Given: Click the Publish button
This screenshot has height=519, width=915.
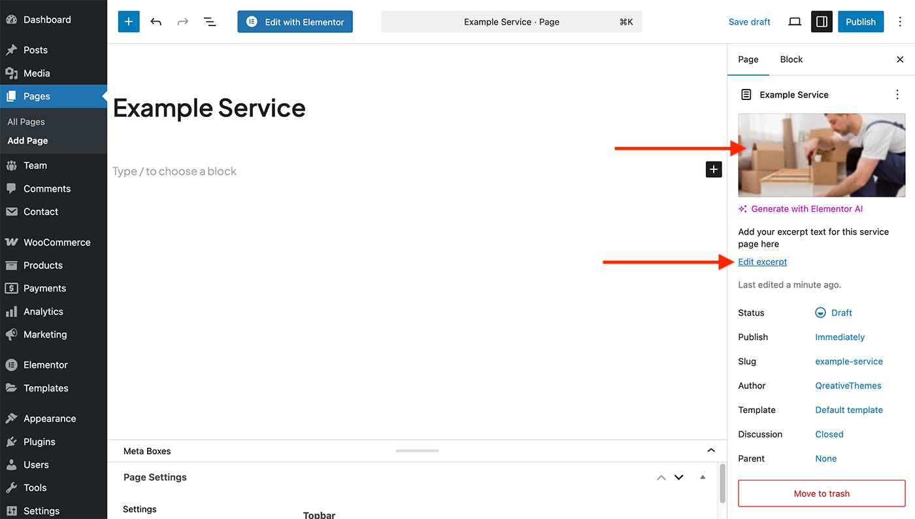Looking at the screenshot, I should click(x=860, y=22).
